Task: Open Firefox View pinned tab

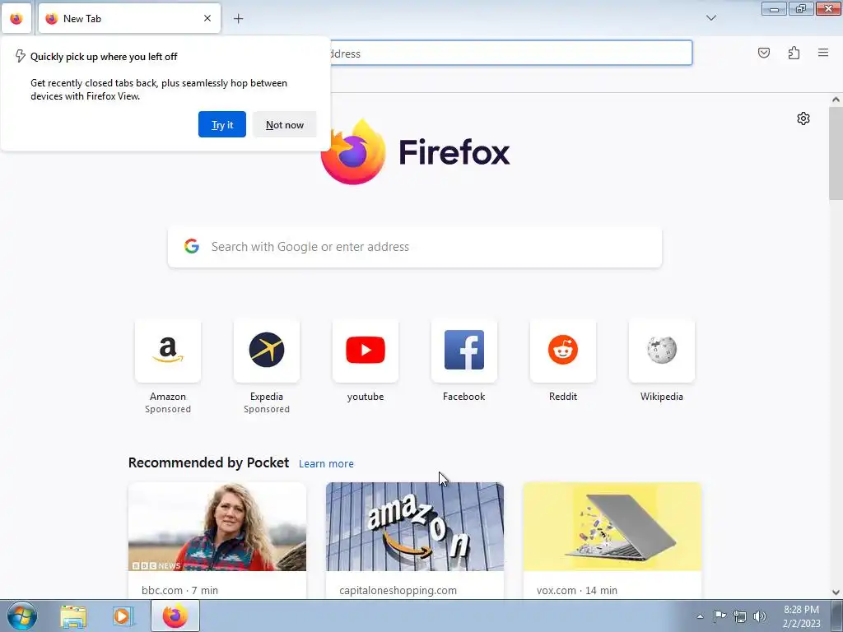Action: [16, 18]
